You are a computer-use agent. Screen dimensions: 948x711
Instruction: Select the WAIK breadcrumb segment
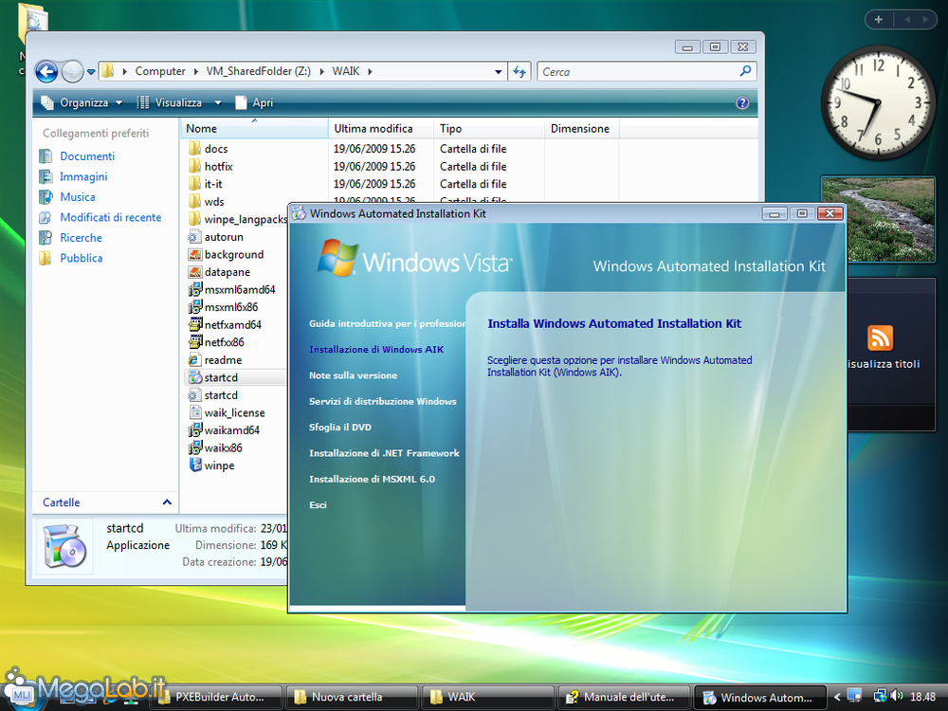pos(346,71)
